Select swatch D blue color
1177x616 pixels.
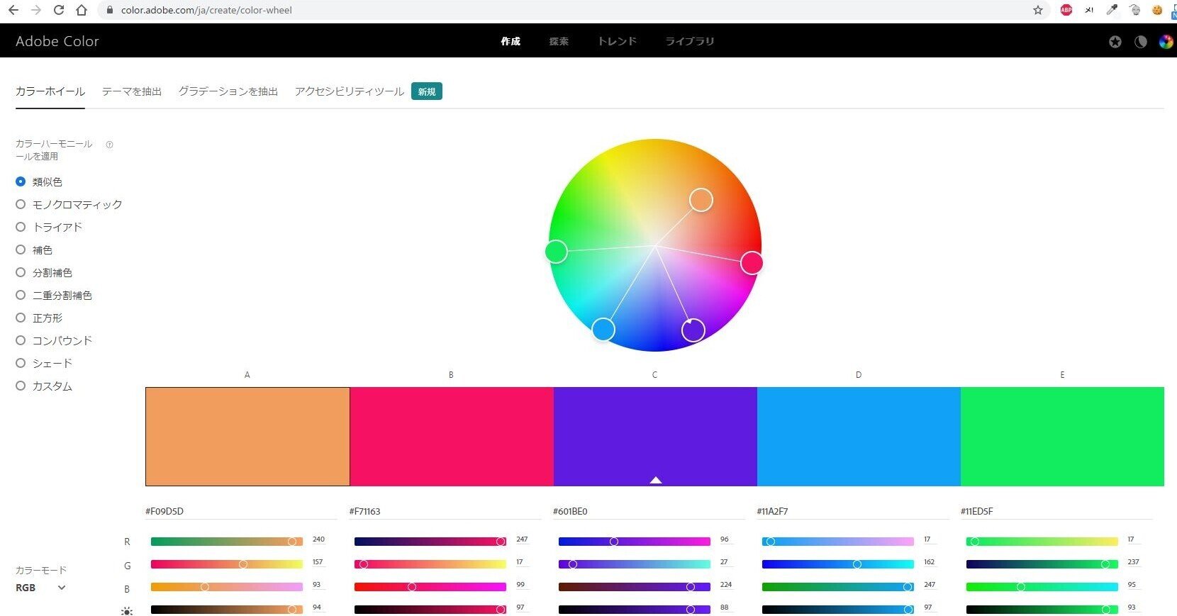point(859,437)
